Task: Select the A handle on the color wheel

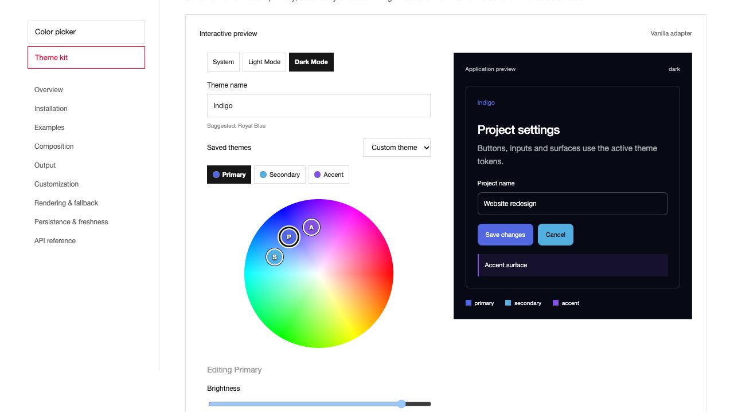Action: [x=311, y=227]
